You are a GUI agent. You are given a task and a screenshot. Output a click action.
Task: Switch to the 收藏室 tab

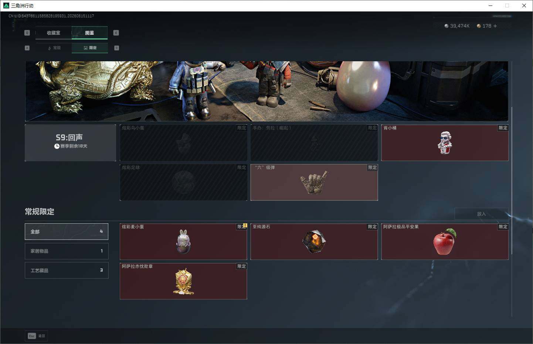tap(53, 33)
